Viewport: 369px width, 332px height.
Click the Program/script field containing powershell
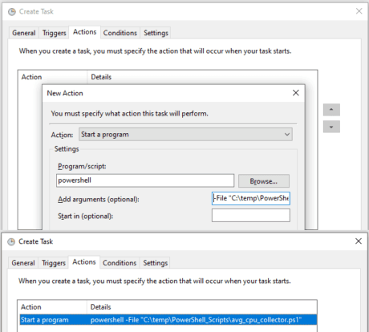[x=145, y=180]
